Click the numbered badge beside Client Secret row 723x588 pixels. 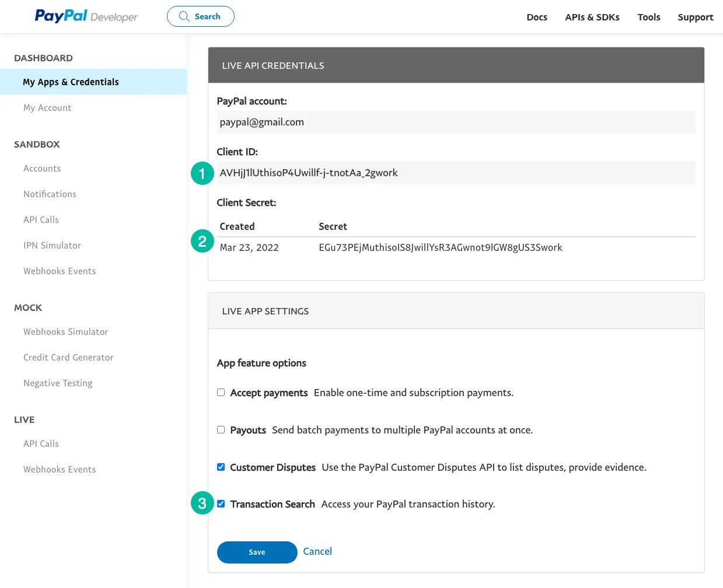click(x=202, y=240)
